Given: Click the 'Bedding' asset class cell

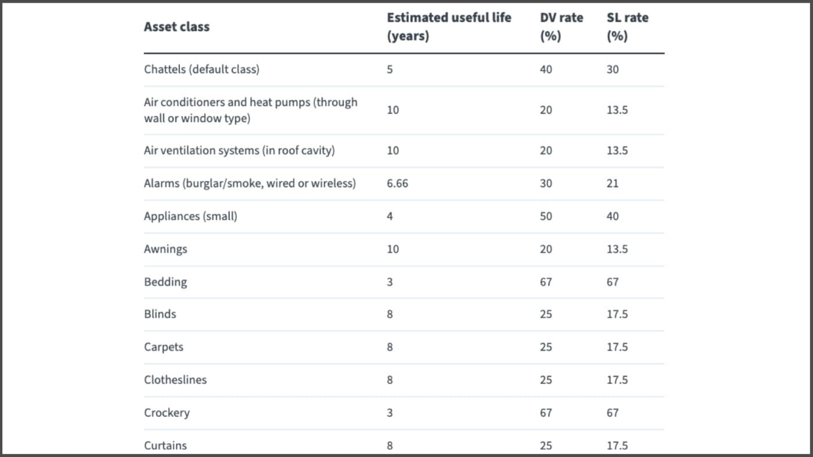Looking at the screenshot, I should [x=166, y=282].
